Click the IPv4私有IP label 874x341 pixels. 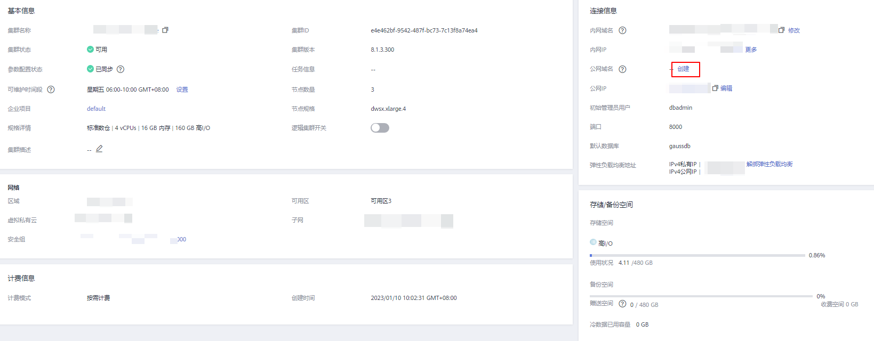click(683, 164)
